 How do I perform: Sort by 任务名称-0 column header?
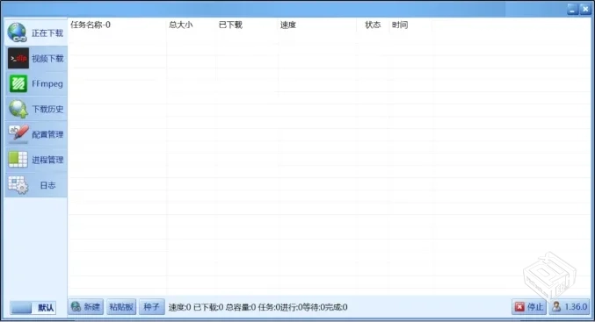pyautogui.click(x=91, y=25)
